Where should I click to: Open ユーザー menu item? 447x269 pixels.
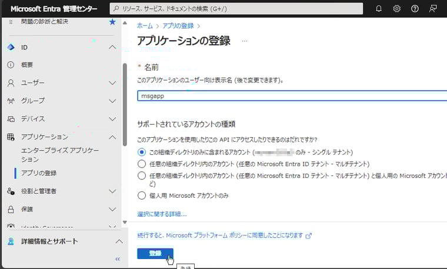[x=33, y=83]
